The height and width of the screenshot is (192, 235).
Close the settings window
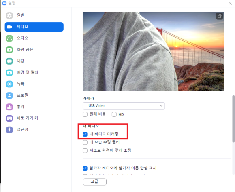click(x=230, y=3)
